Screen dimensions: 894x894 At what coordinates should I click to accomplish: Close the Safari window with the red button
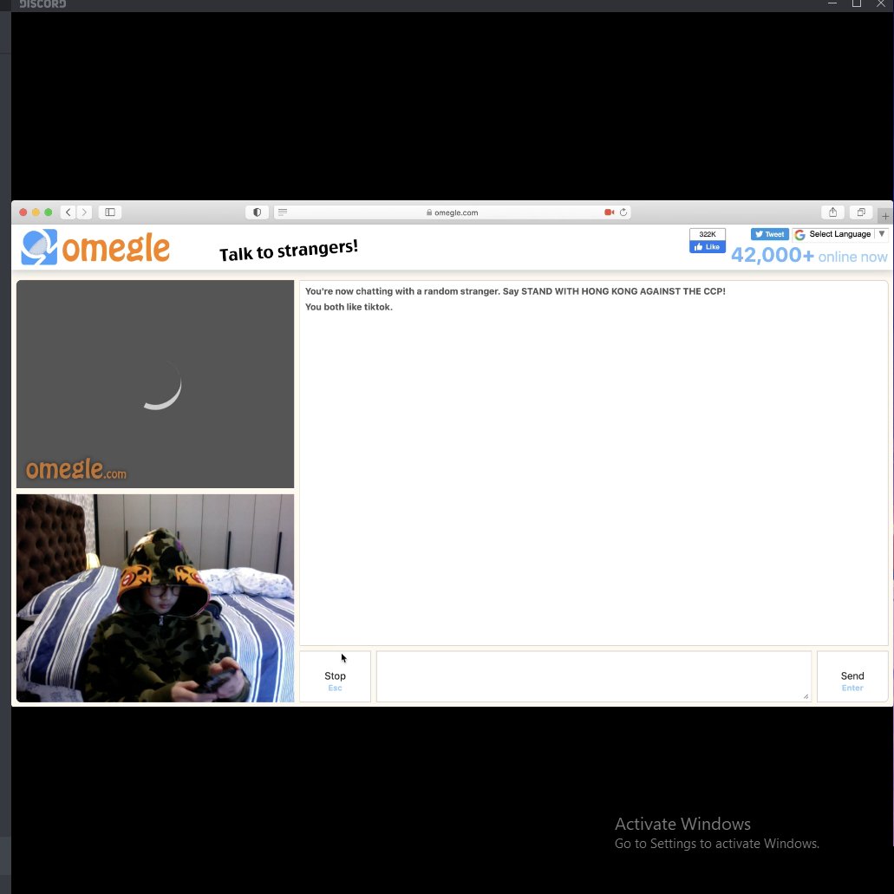tap(23, 212)
